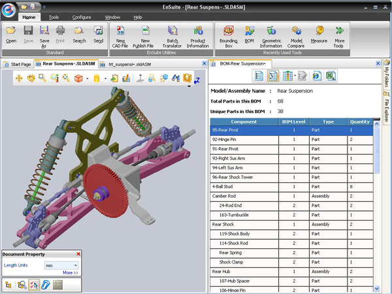Click the binoculars icon in view toolbar
Screen dimensions: 392x294
176,78
